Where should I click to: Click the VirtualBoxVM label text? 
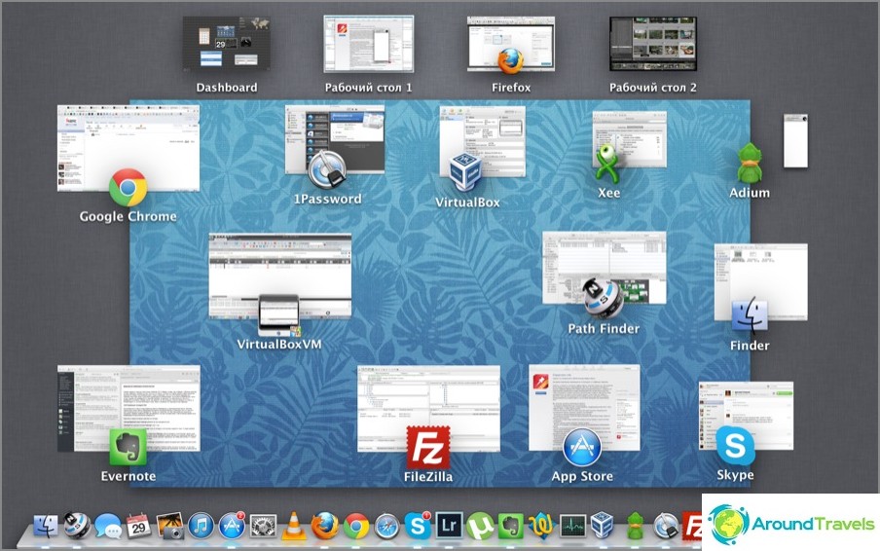(x=279, y=344)
